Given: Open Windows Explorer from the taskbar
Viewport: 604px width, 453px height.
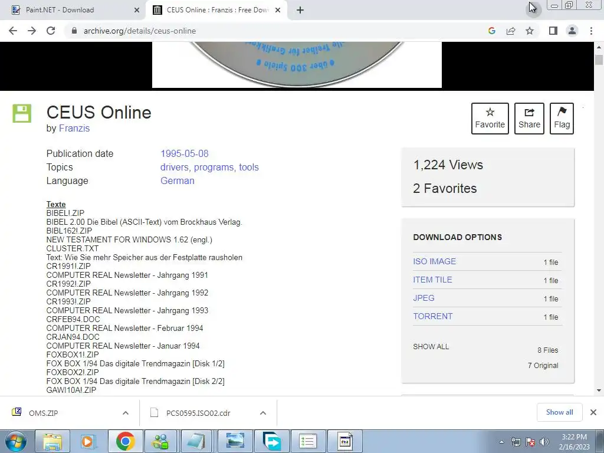Looking at the screenshot, I should tap(52, 441).
